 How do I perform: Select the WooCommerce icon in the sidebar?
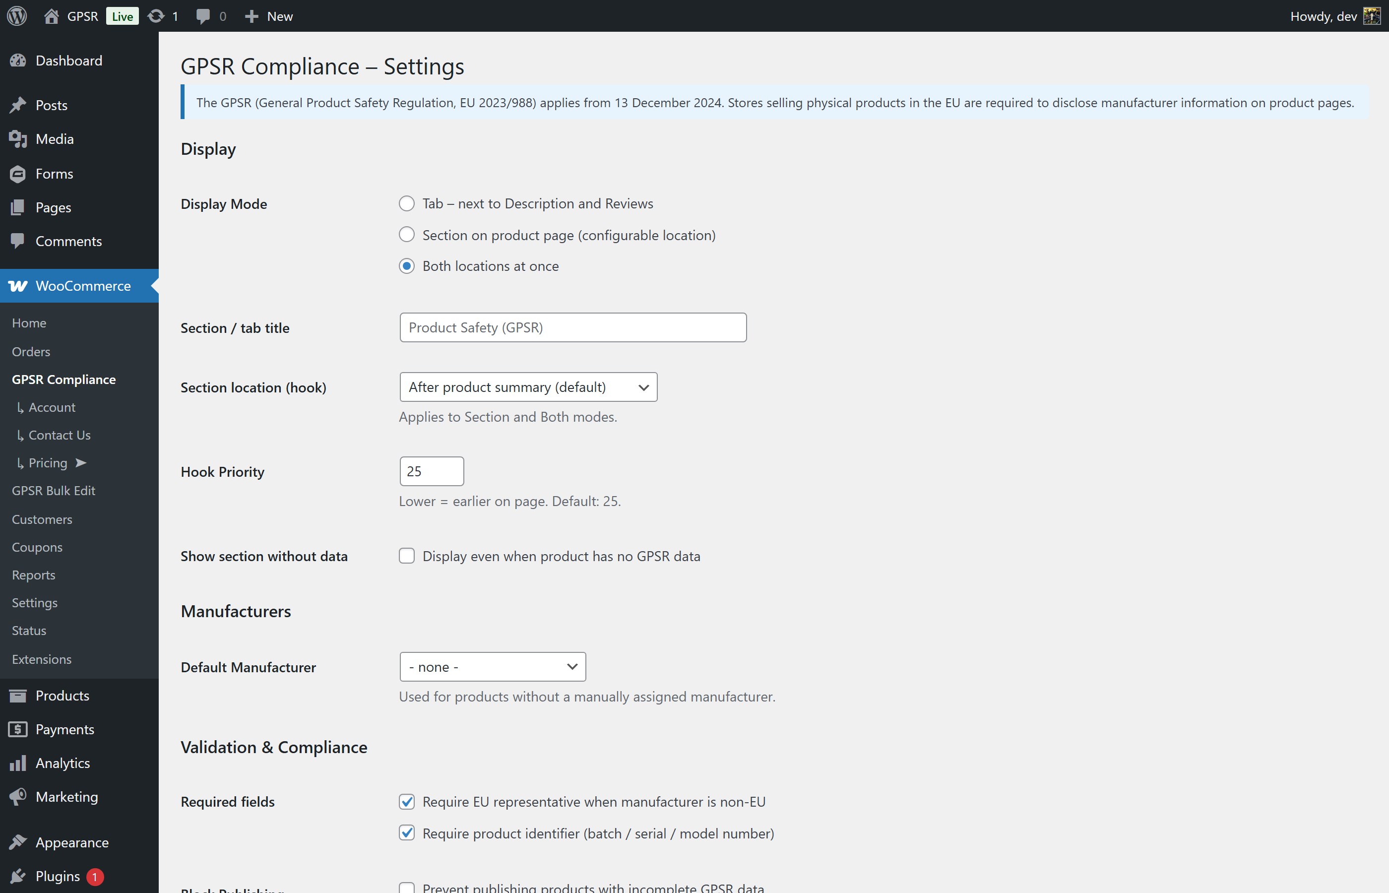tap(17, 286)
